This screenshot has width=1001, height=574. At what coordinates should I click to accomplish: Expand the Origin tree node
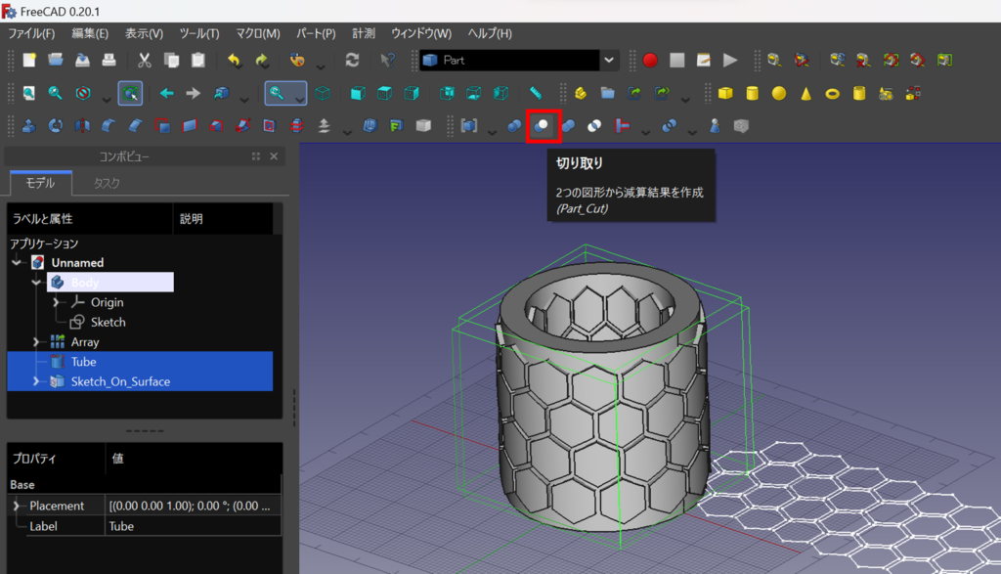[x=56, y=302]
